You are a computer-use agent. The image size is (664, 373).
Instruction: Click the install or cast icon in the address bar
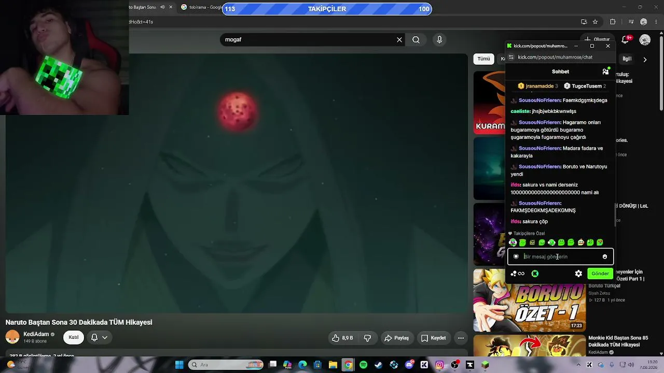tap(584, 22)
